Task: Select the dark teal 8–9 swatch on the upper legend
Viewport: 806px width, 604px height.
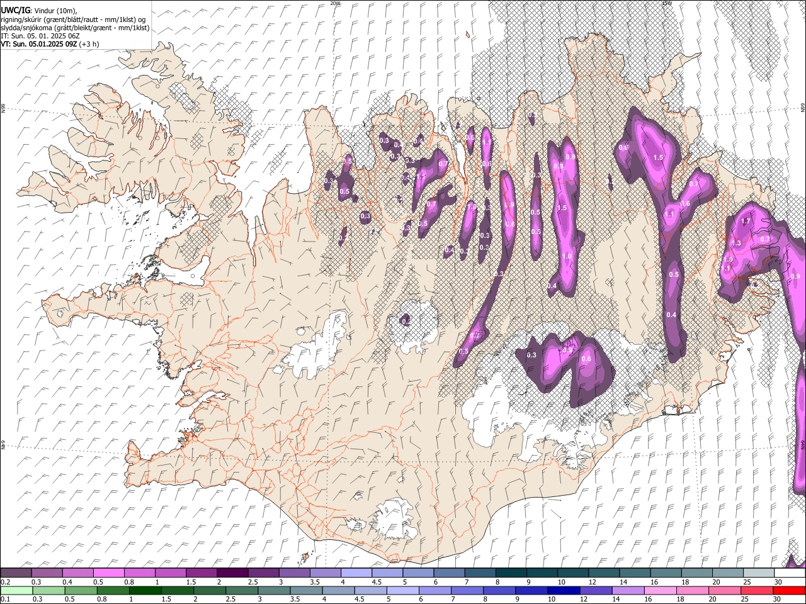Action: (511, 573)
